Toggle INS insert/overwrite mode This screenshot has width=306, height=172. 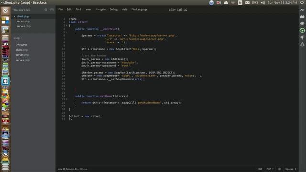click(260, 169)
